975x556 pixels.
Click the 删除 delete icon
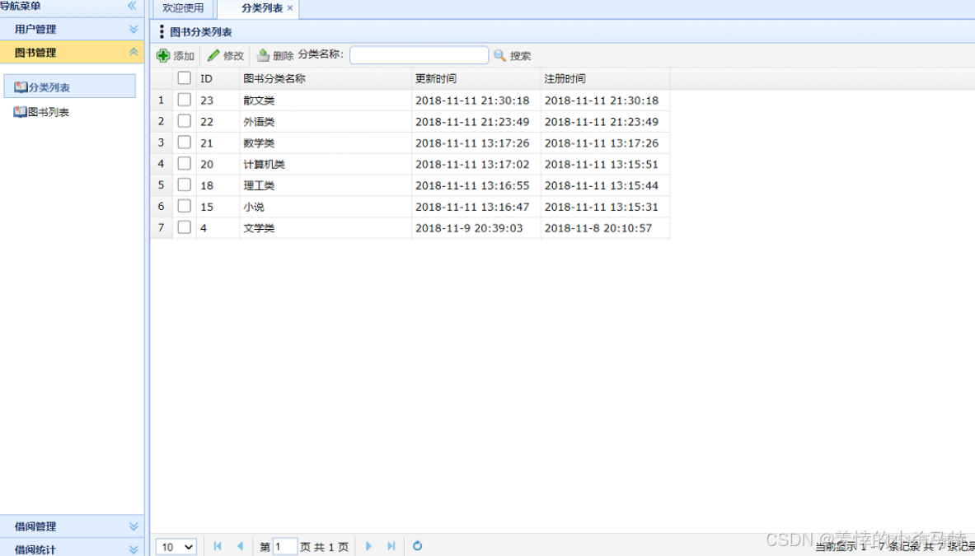tap(265, 55)
